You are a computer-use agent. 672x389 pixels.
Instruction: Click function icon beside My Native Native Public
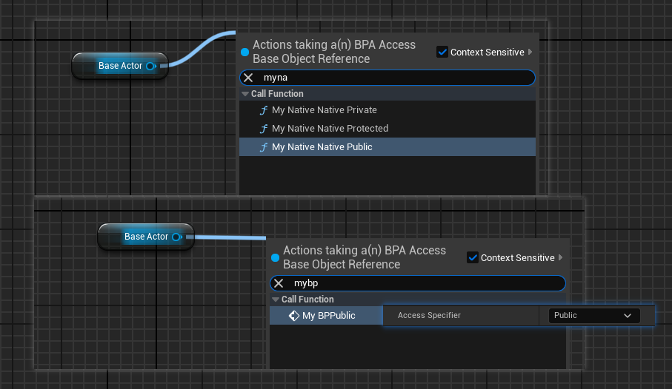pyautogui.click(x=263, y=147)
